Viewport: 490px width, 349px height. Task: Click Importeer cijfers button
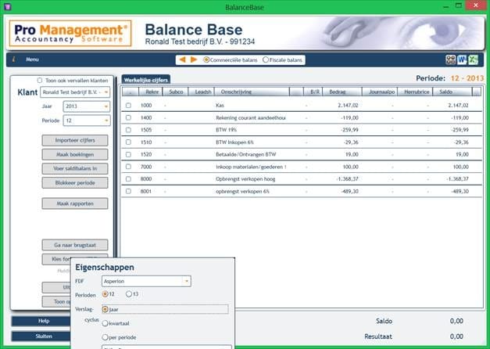75,140
